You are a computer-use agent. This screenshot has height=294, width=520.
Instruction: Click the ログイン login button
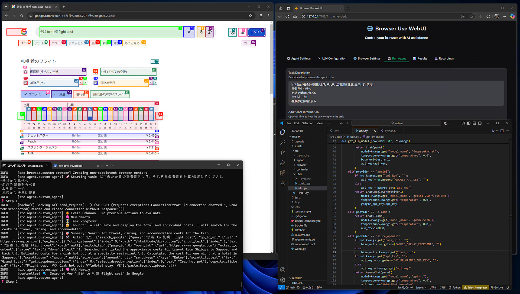click(x=256, y=32)
